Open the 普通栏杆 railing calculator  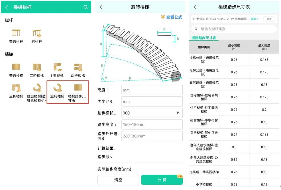tap(16, 33)
